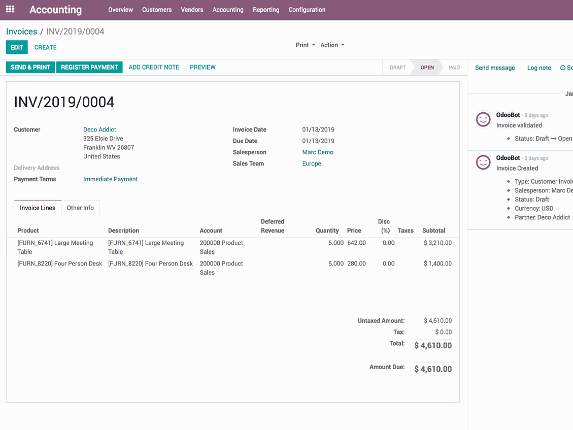Open the apps grid menu icon
Screen dimensions: 573x430
[x=10, y=10]
